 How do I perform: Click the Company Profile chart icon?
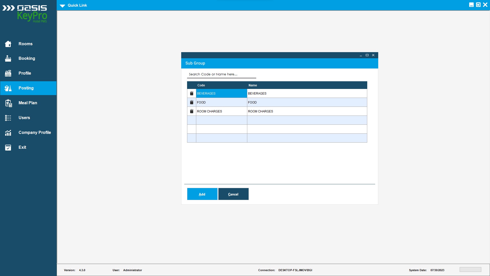click(x=8, y=133)
